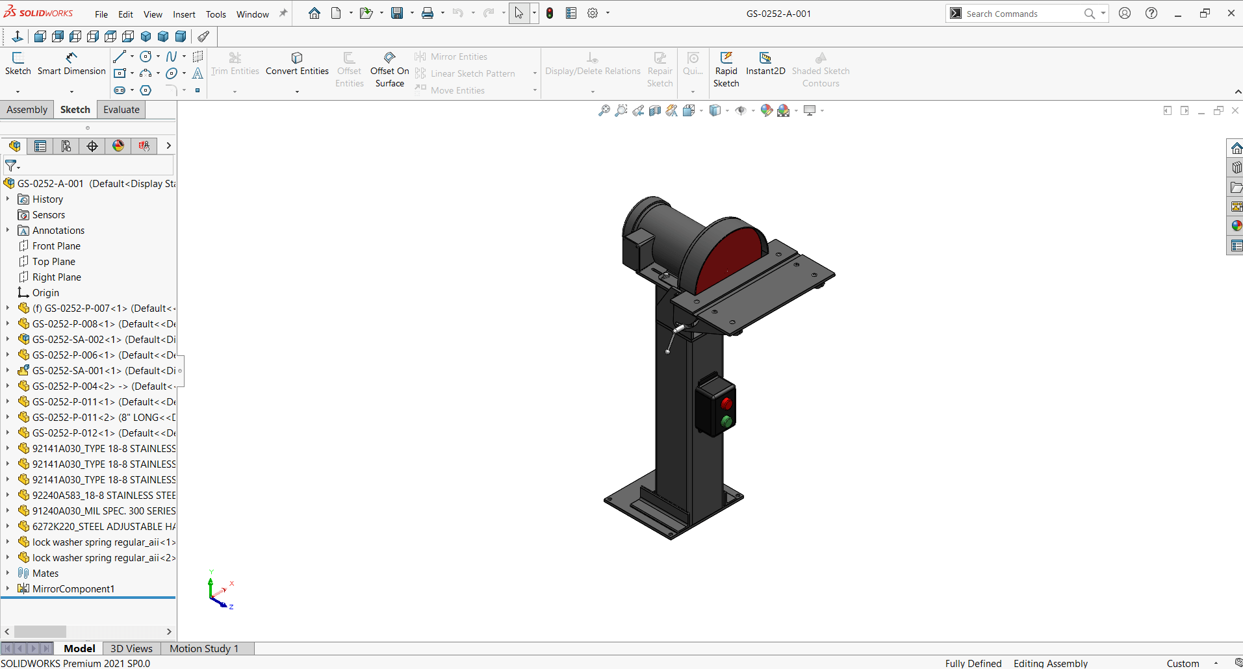Switch to the Assembly tab
1243x669 pixels.
[27, 110]
